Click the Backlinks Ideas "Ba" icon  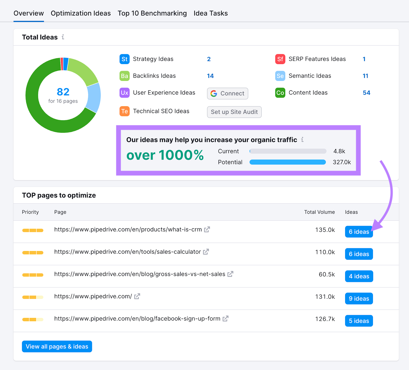[x=124, y=76]
